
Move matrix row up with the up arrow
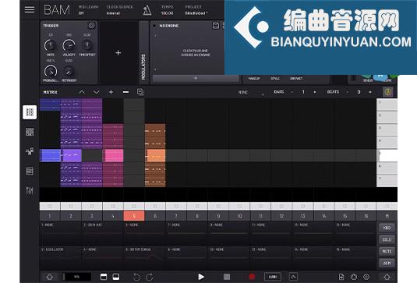tap(82, 92)
